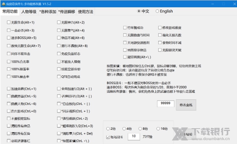Tick the 无限集气(Alt+4) checkbox
The width and height of the screenshot is (237, 144).
[x=59, y=30]
